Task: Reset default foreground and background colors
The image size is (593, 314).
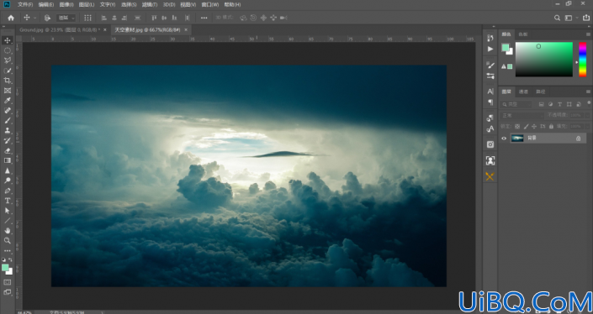Action: pos(3,259)
